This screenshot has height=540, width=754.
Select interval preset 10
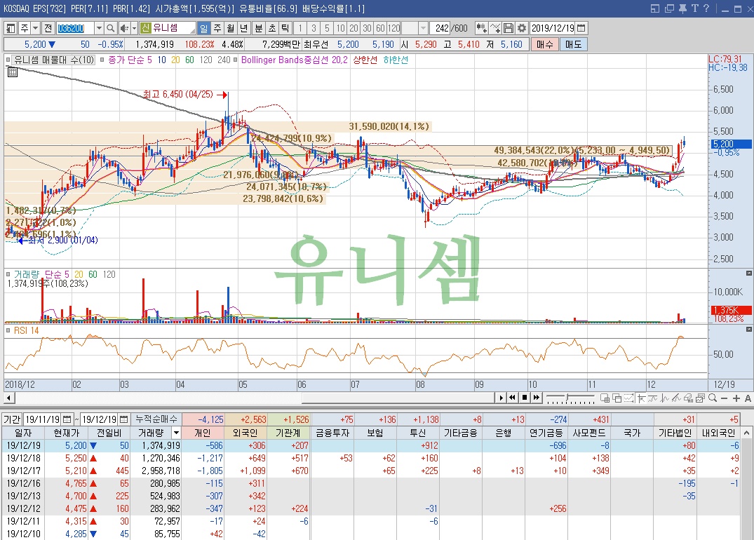340,28
